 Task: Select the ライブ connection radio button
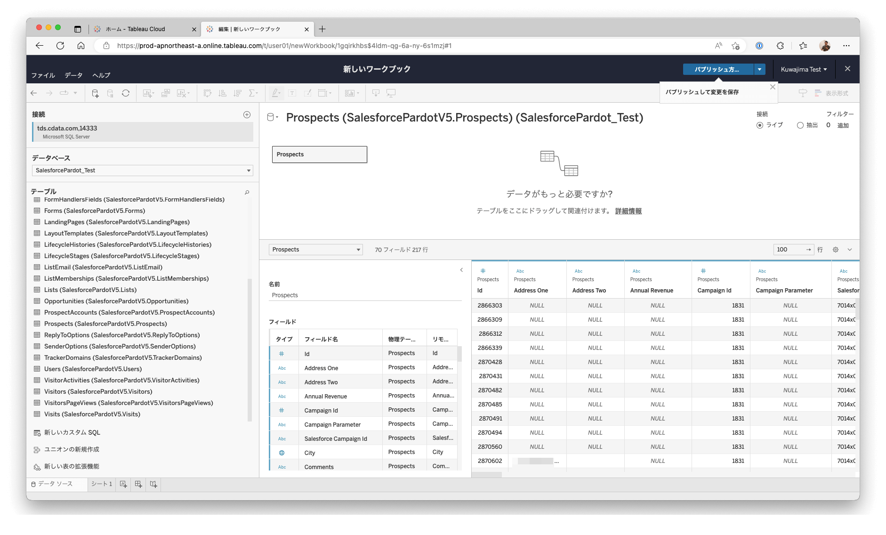[x=760, y=125]
